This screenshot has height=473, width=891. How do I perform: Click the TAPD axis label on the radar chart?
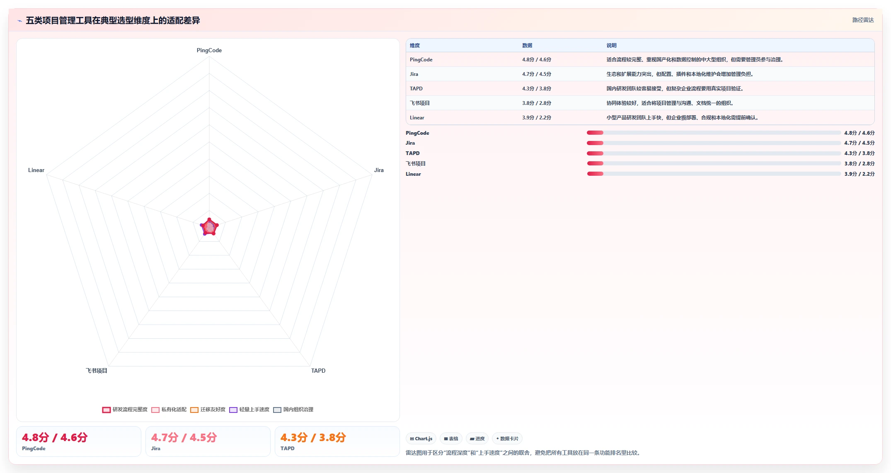click(x=318, y=371)
